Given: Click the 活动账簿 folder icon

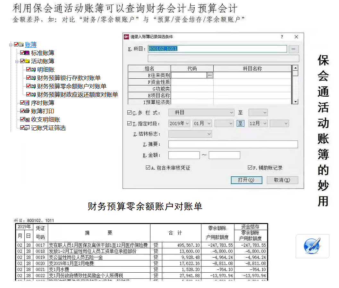Looking at the screenshot, I should pos(26,61).
